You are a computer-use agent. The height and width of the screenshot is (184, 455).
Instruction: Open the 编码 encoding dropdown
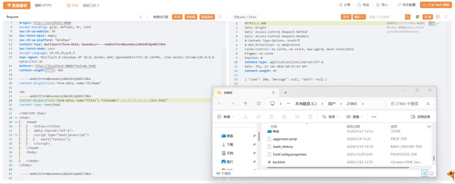(x=359, y=17)
